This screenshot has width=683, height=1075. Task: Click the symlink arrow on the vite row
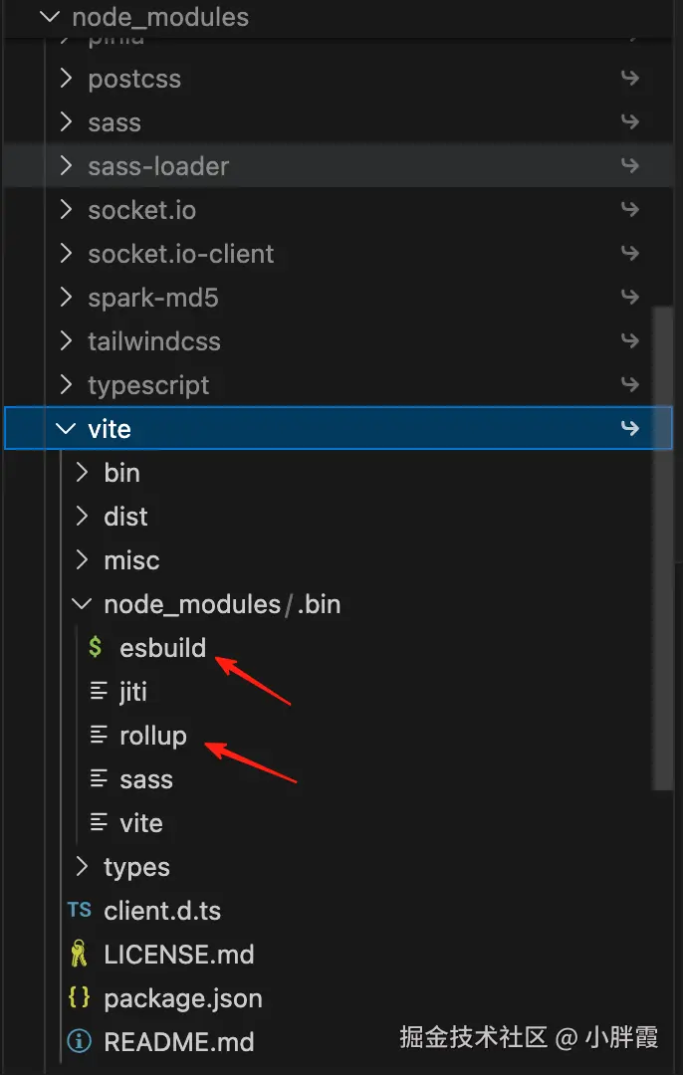click(x=629, y=428)
